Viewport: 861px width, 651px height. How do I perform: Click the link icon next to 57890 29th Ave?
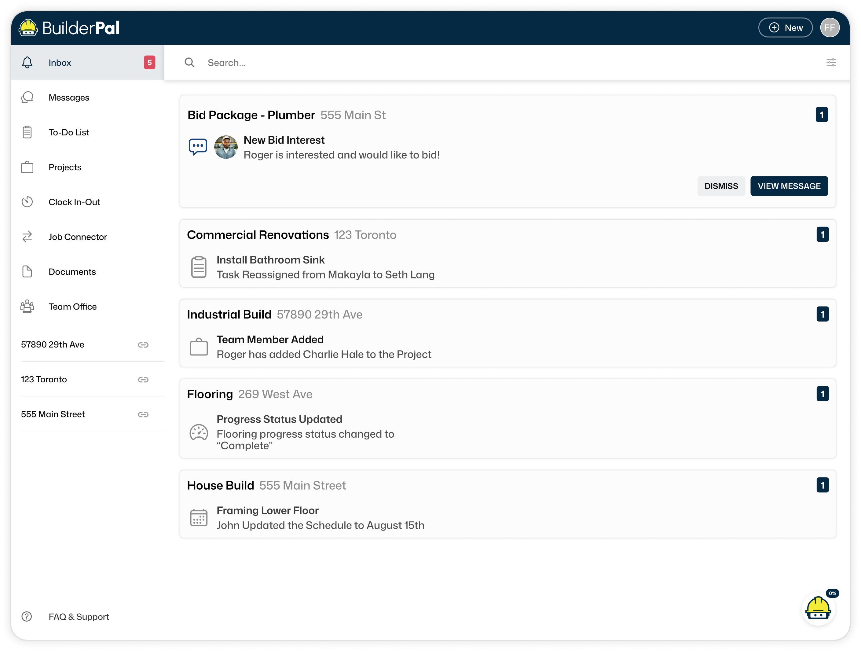coord(143,345)
